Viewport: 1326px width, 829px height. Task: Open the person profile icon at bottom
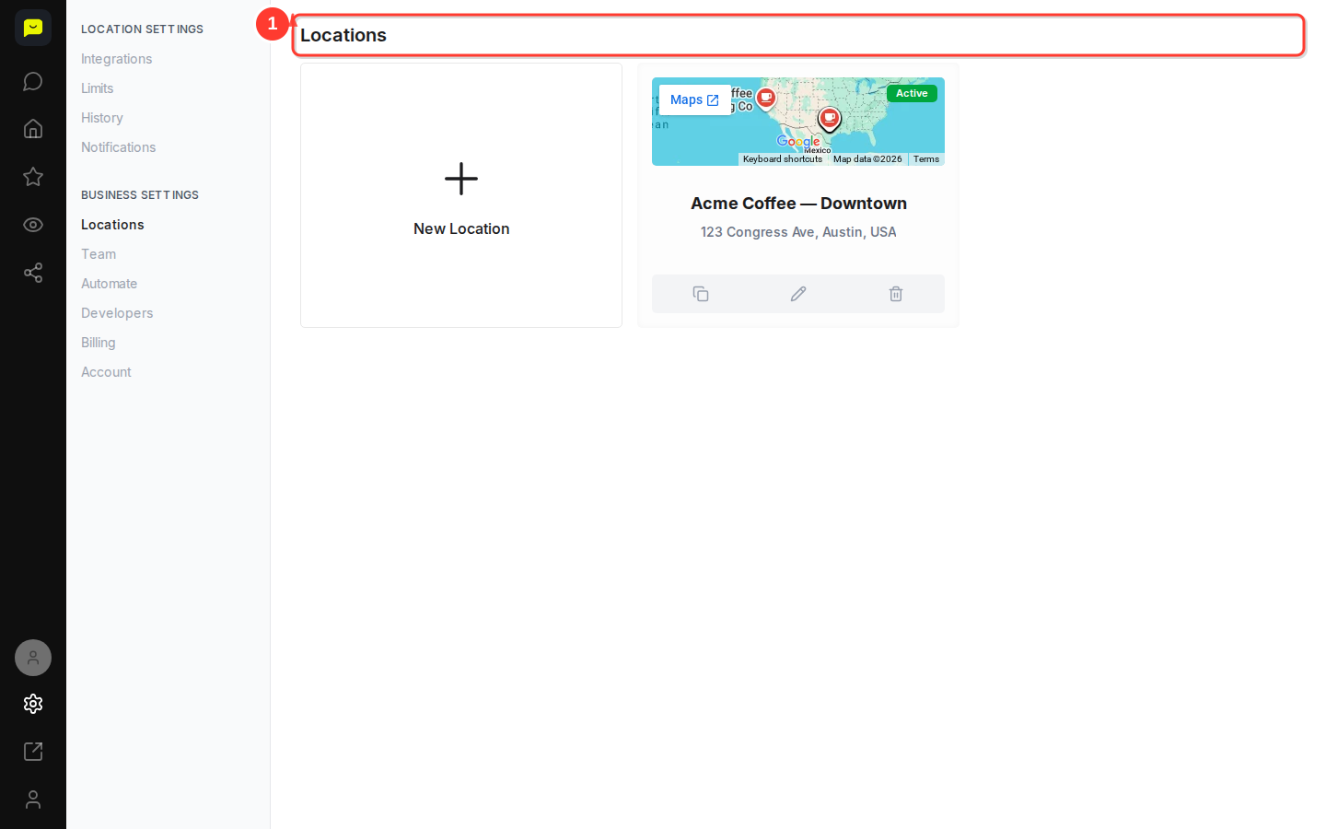coord(33,800)
